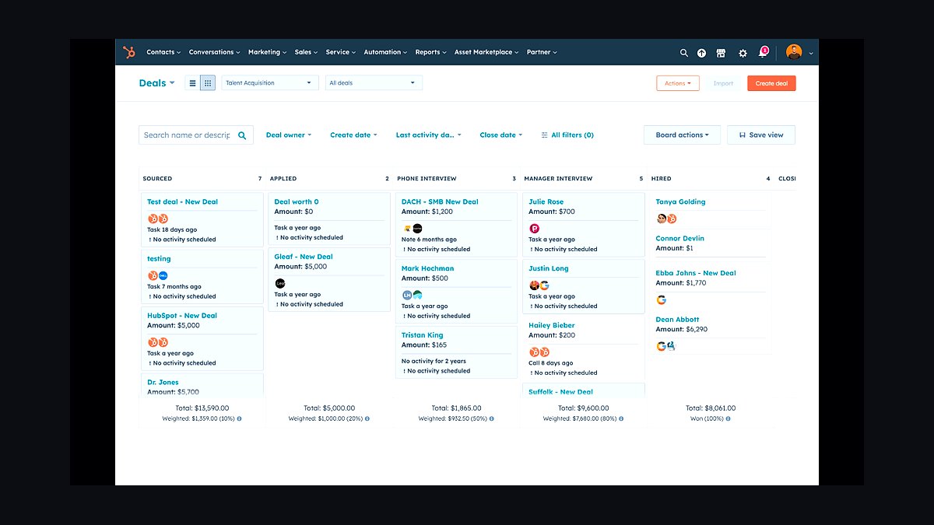934x525 pixels.
Task: Click the upgrade arrow icon in header
Action: [701, 53]
